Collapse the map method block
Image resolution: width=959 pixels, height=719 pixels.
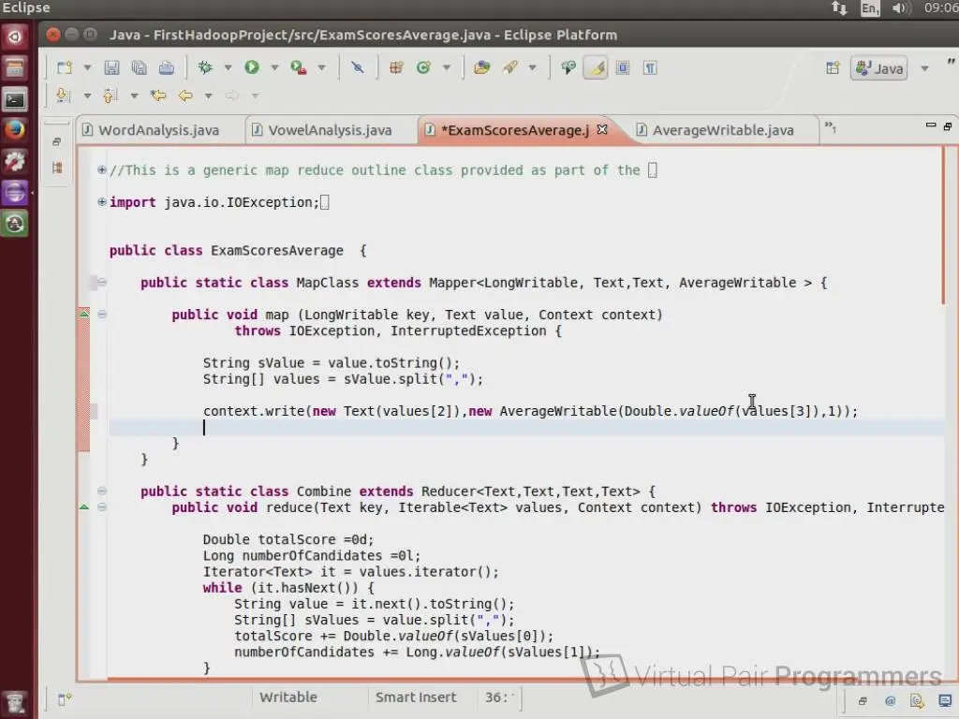click(x=102, y=315)
